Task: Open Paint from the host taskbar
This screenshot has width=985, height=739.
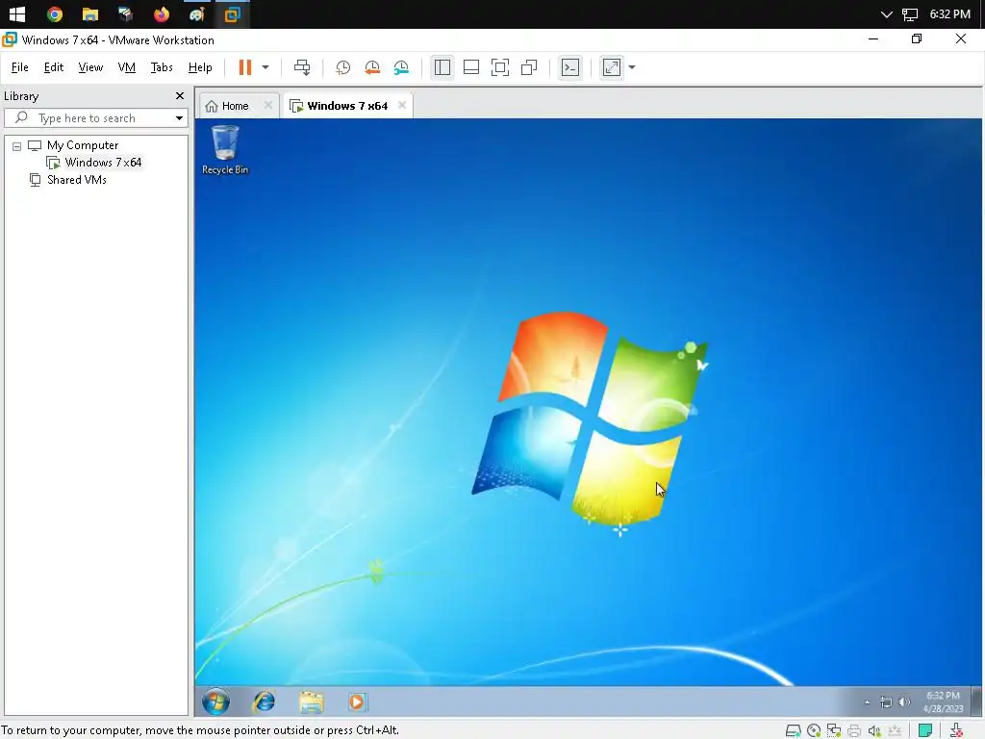Action: click(x=196, y=13)
